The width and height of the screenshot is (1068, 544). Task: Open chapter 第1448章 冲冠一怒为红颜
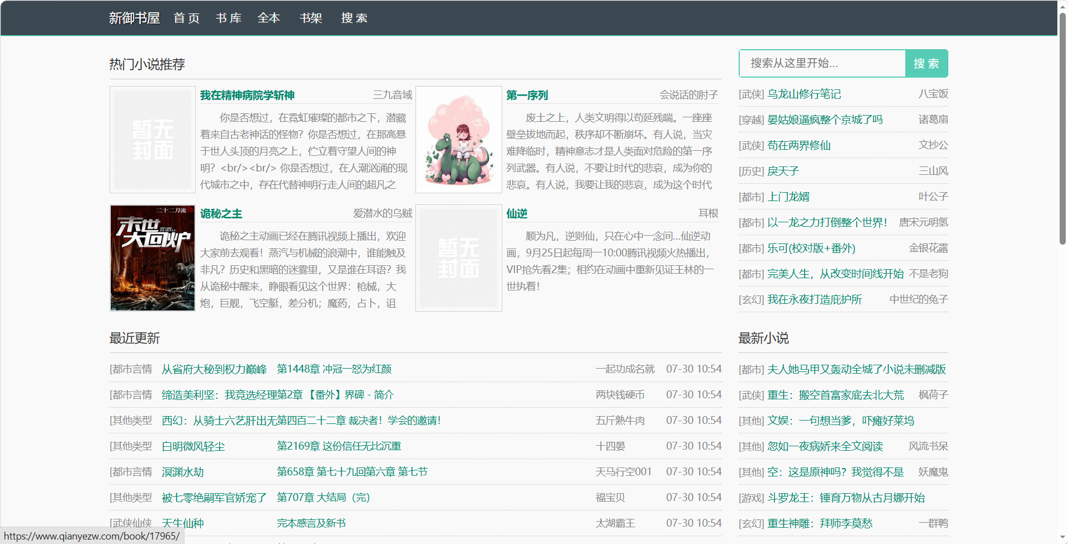(334, 369)
